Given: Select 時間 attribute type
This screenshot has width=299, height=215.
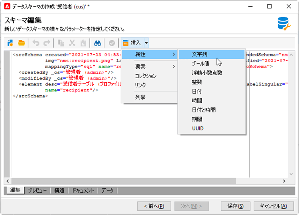Looking at the screenshot, I should pyautogui.click(x=212, y=101).
